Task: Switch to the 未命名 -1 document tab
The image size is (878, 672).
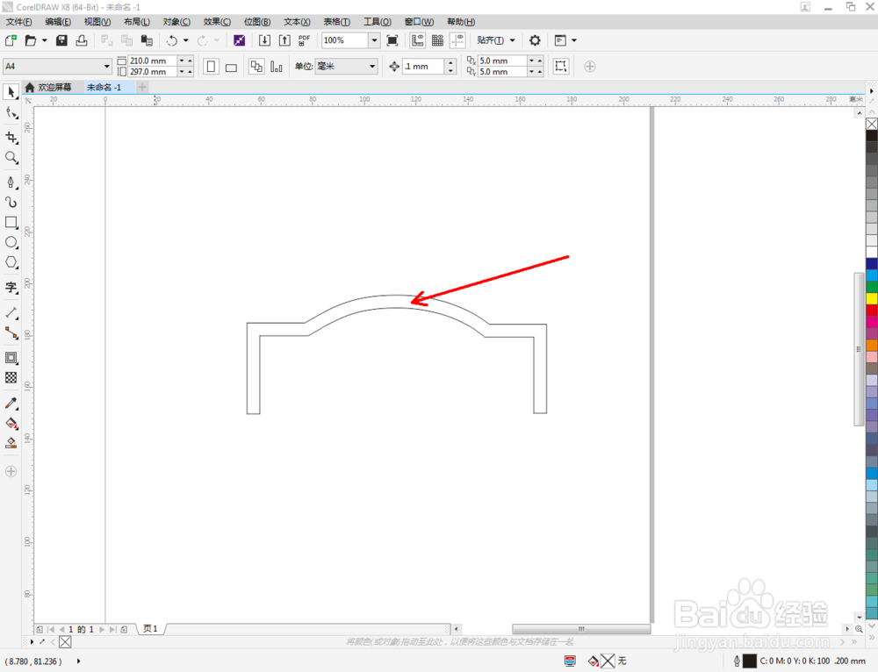Action: tap(104, 87)
